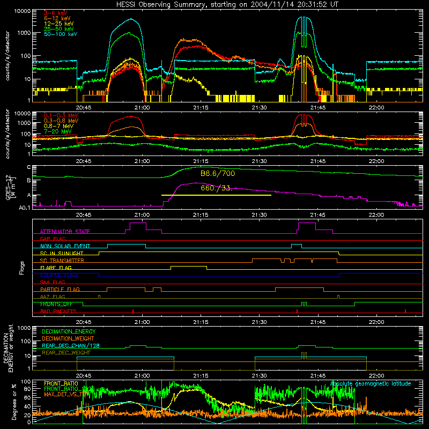Image resolution: width=429 pixels, height=429 pixels.
Task: Select the 12-25 keV legend label
Action: (x=59, y=24)
